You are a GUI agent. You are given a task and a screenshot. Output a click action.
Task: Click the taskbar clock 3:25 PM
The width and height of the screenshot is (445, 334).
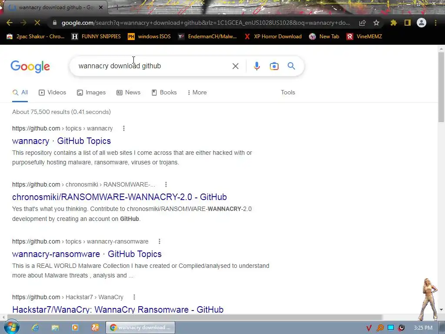pos(423,328)
